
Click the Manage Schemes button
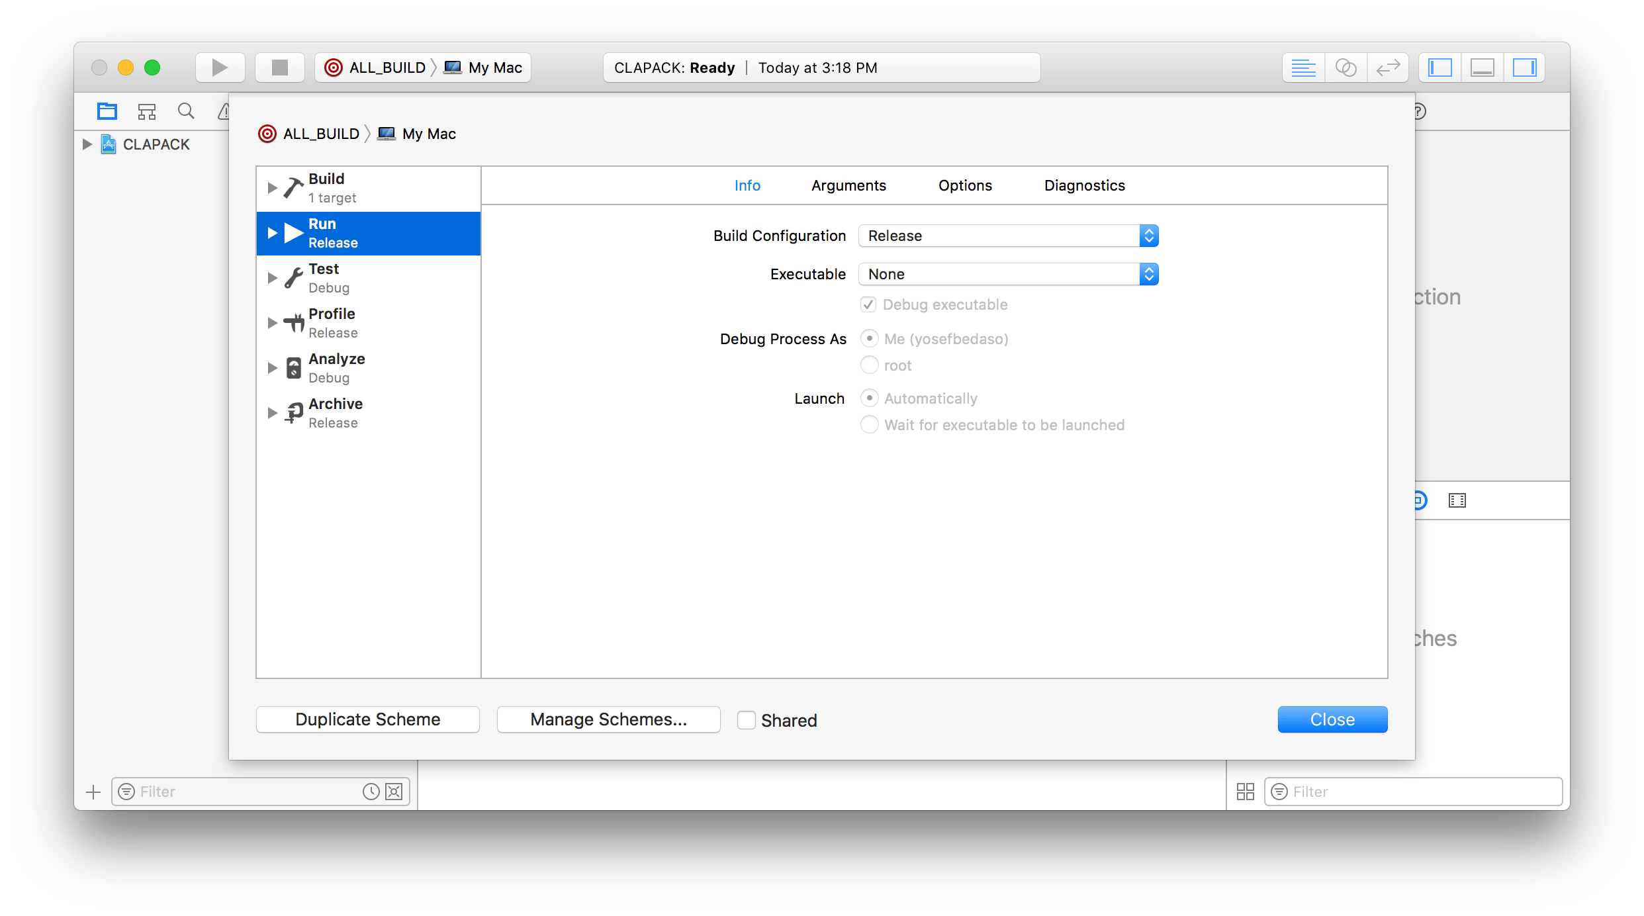click(608, 719)
